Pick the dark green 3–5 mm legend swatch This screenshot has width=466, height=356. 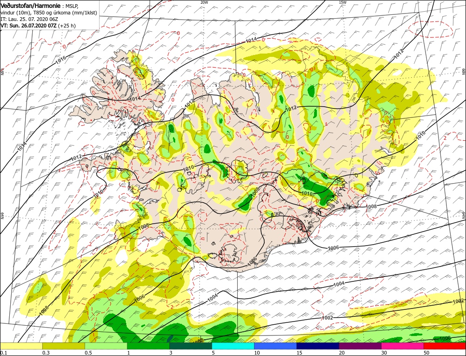pos(191,346)
